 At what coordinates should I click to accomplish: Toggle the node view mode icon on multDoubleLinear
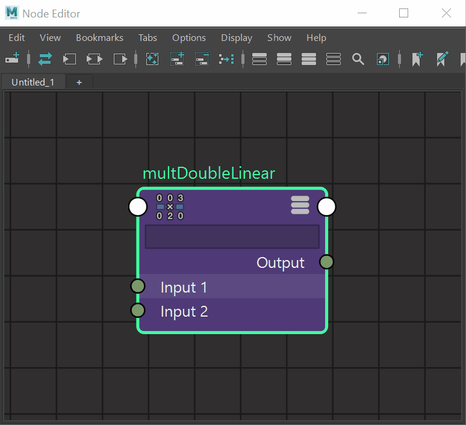[x=300, y=205]
